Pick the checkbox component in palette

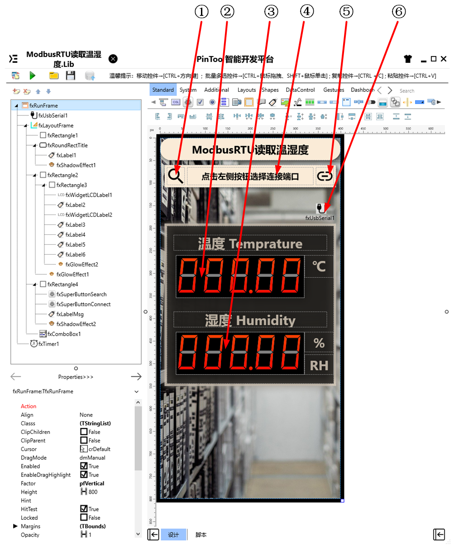(200, 102)
